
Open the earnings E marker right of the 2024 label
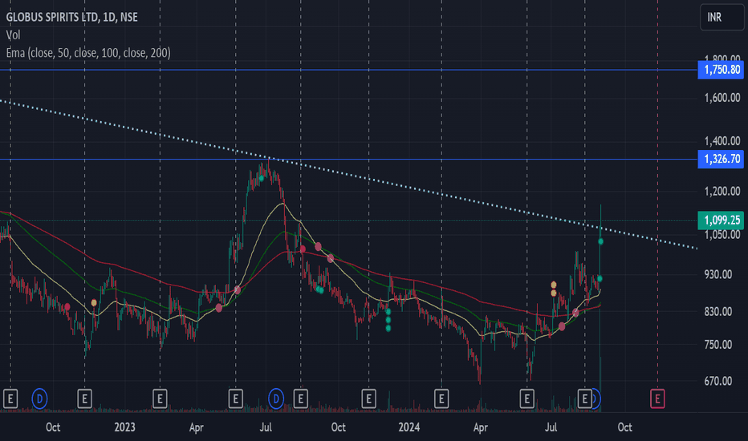(x=441, y=399)
